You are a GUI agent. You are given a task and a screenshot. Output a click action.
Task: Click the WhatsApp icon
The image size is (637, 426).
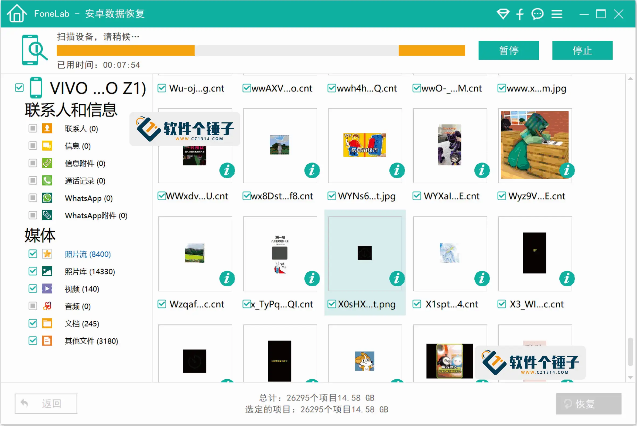tap(47, 198)
